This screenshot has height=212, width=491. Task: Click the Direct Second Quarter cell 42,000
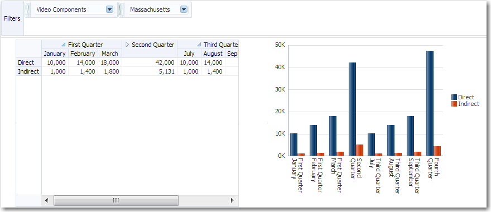[x=150, y=62]
